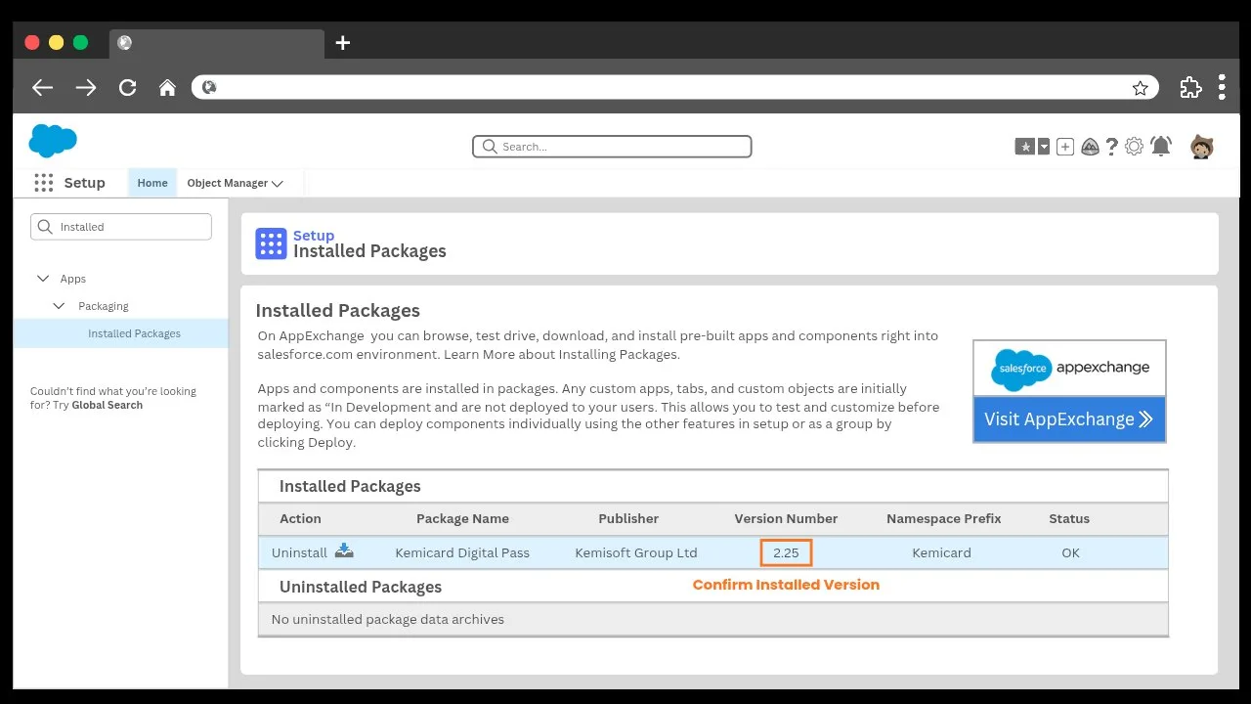Click the Setup breadcrumb link
This screenshot has width=1251, height=704.
pyautogui.click(x=314, y=236)
